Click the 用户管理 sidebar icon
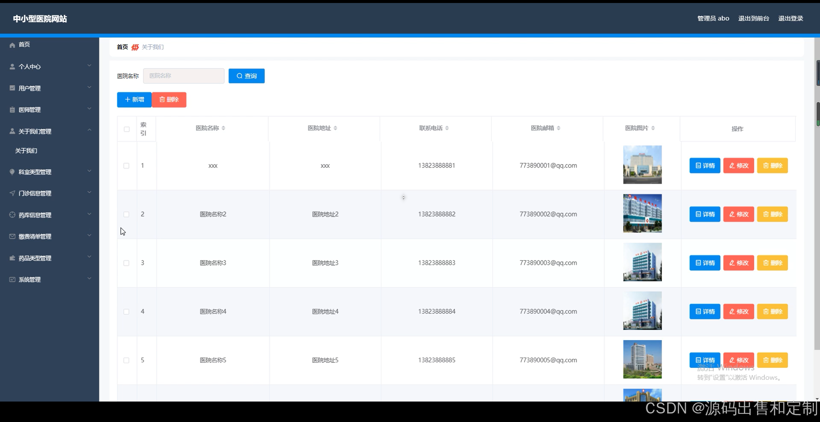This screenshot has height=422, width=820. (12, 88)
